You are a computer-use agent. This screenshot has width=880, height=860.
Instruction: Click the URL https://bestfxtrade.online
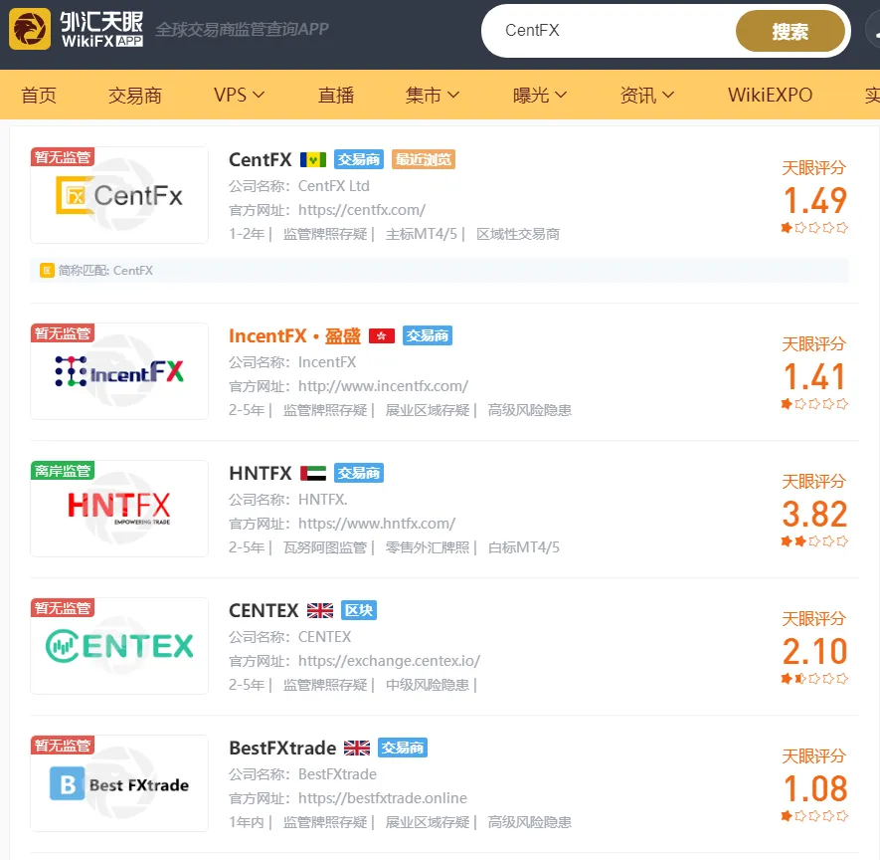click(383, 798)
